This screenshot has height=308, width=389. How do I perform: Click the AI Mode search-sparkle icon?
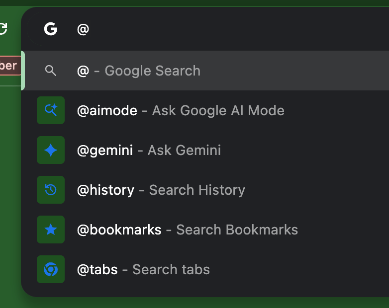pos(51,110)
